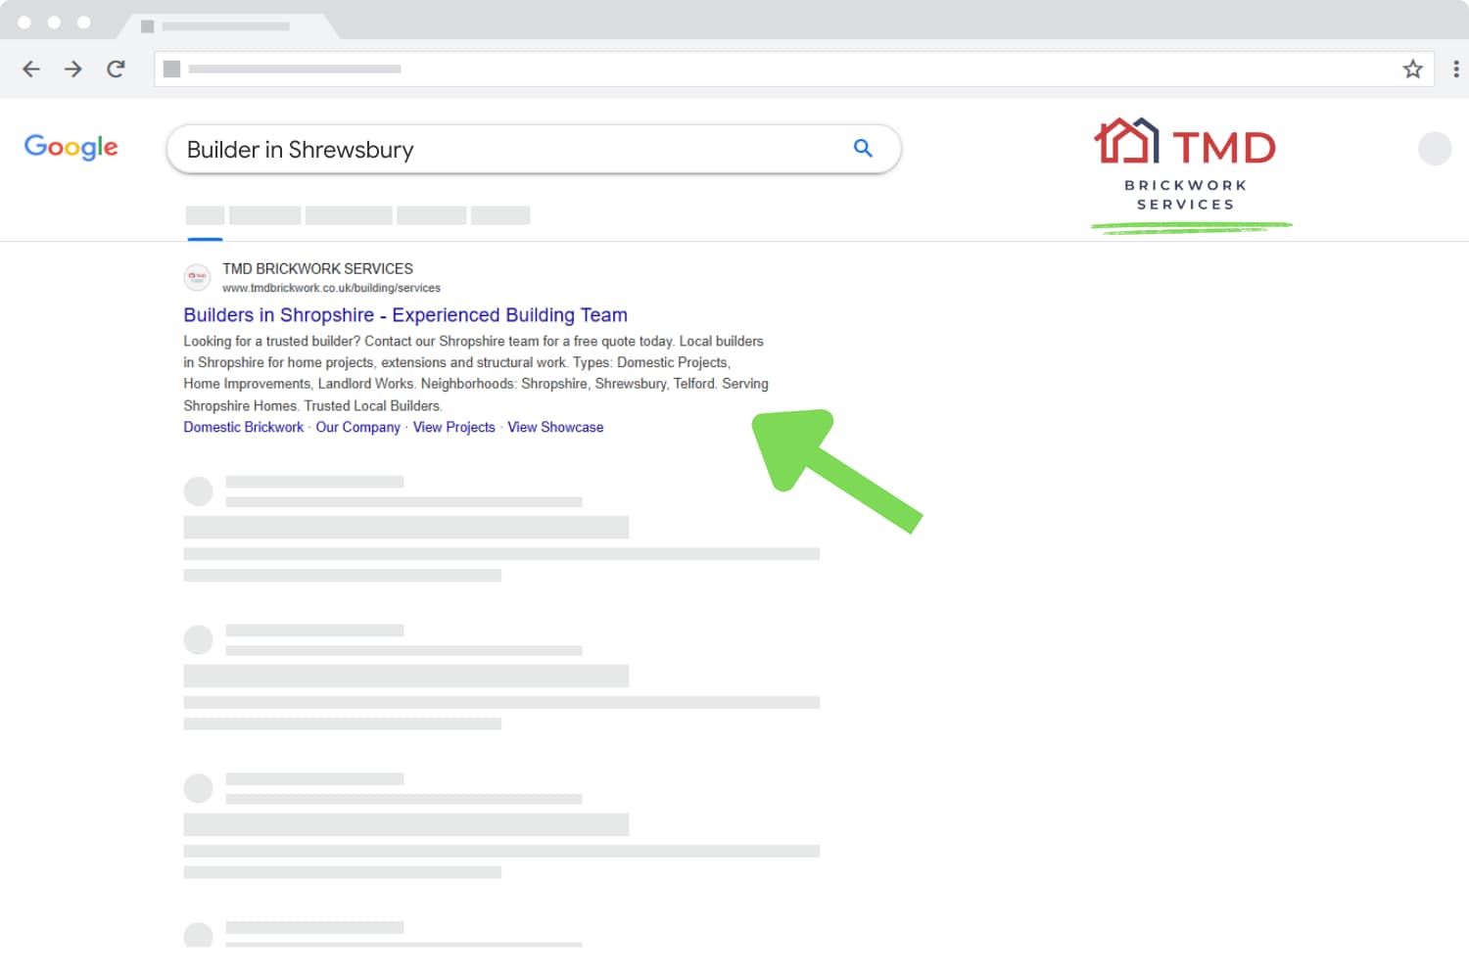Click the Google logo
1469x979 pixels.
[x=71, y=147]
